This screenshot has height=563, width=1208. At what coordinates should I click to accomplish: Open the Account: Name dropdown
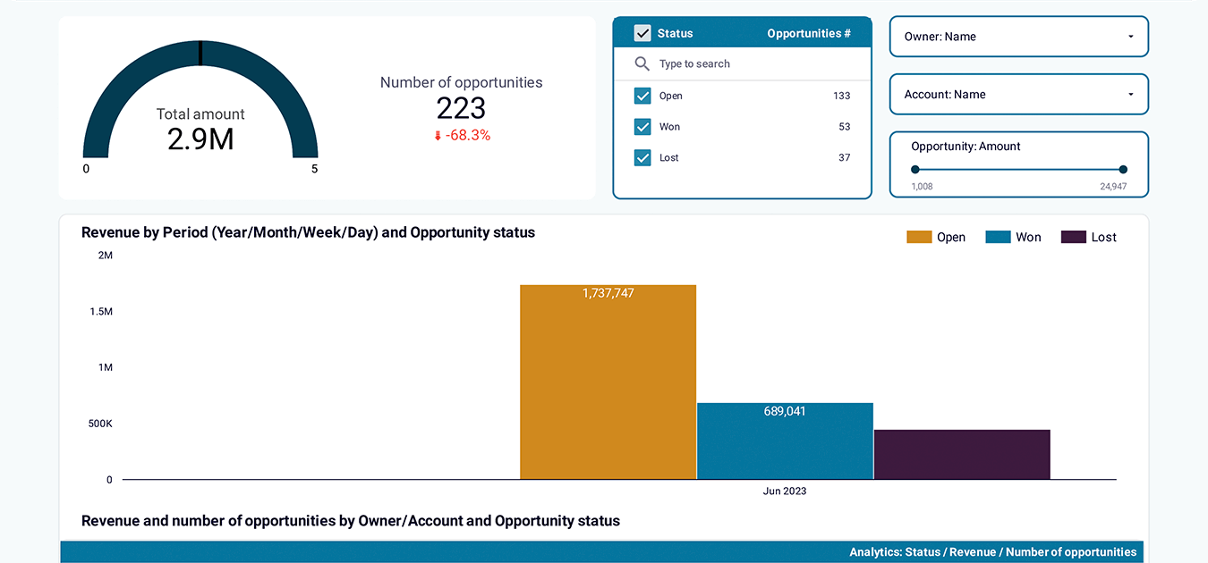coord(1018,95)
